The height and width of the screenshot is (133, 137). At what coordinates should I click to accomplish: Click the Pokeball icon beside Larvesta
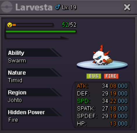7,7
